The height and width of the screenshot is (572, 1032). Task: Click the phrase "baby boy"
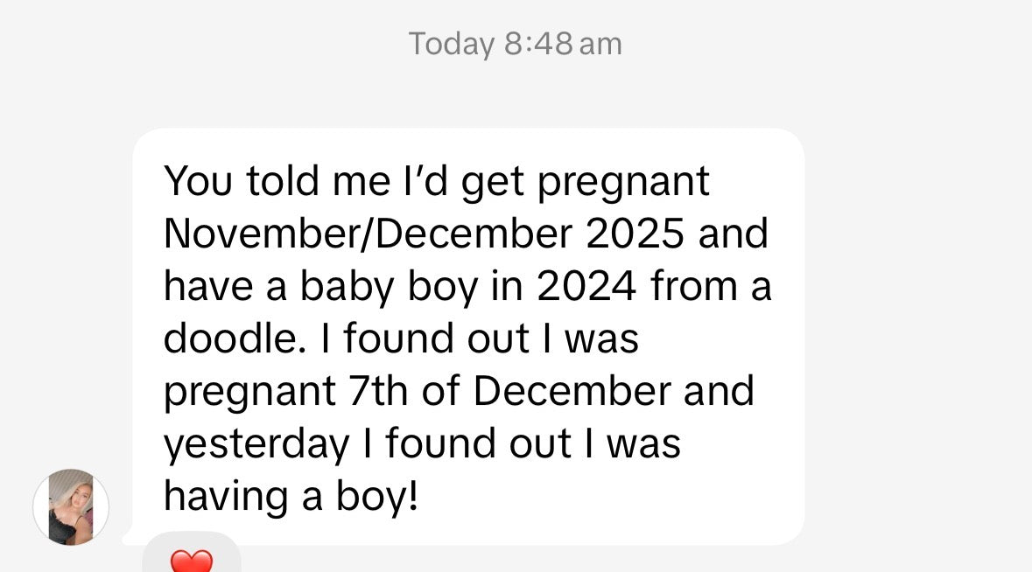397,287
